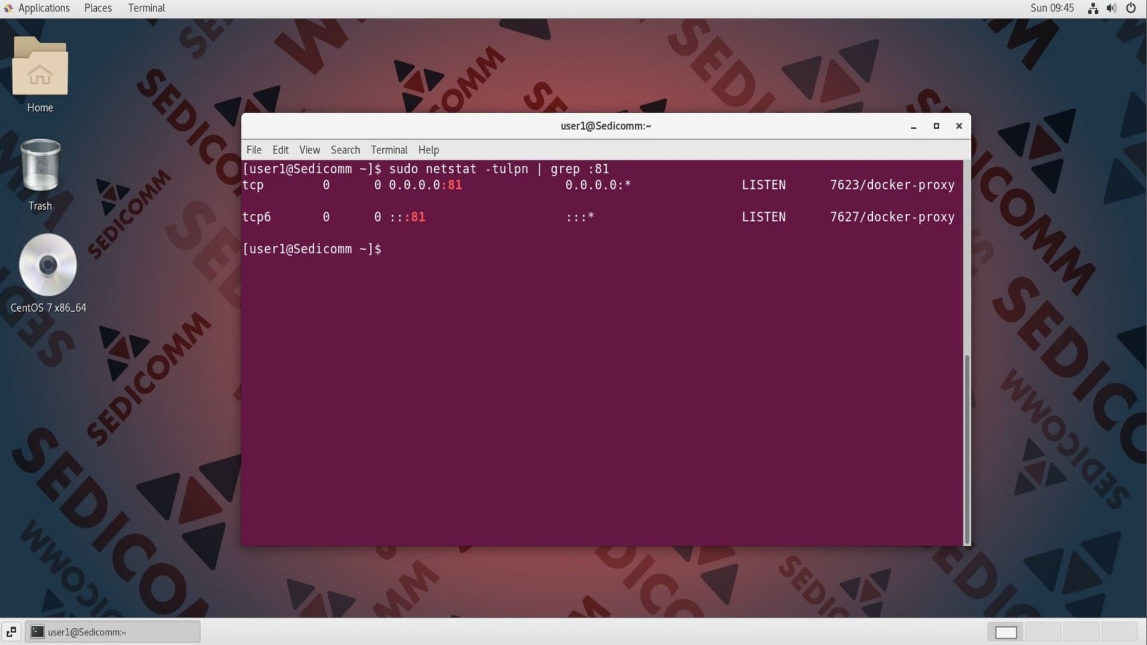Open the clock showing Sun 09:45

pos(1052,8)
